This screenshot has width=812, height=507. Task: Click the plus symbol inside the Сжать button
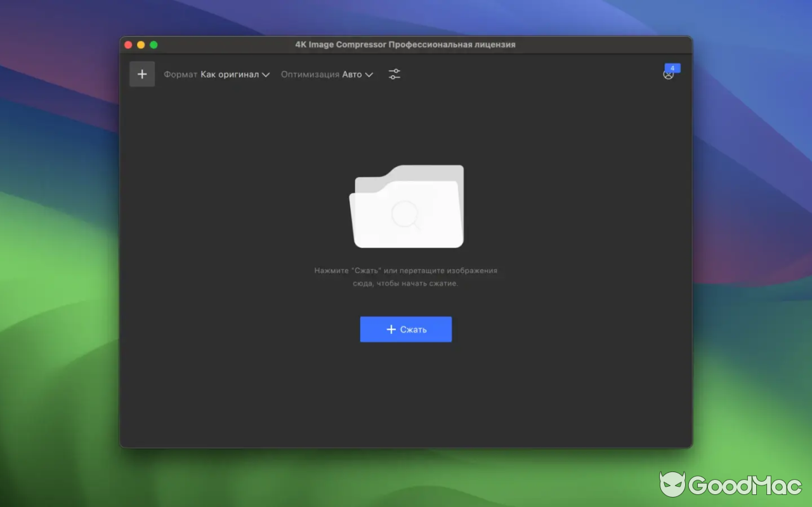pyautogui.click(x=391, y=329)
